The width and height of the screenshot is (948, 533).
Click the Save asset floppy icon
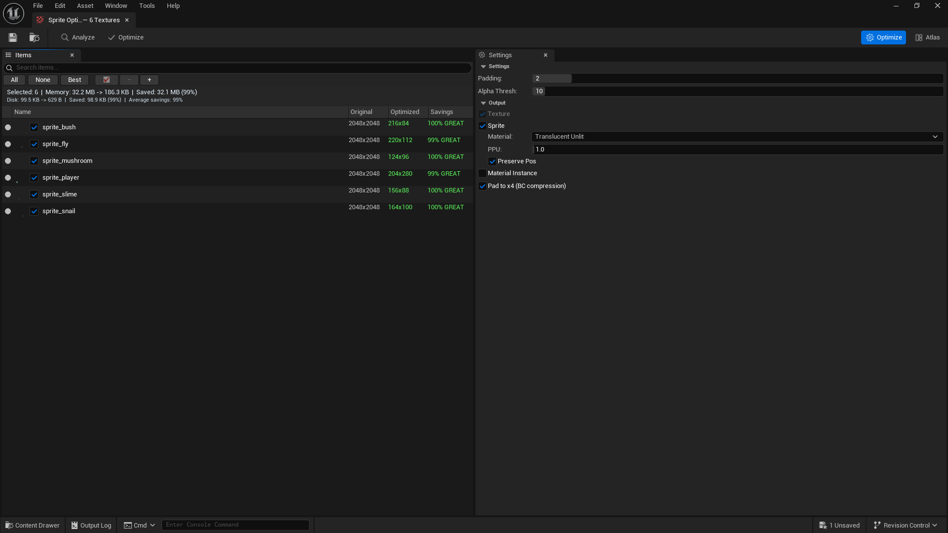[13, 38]
